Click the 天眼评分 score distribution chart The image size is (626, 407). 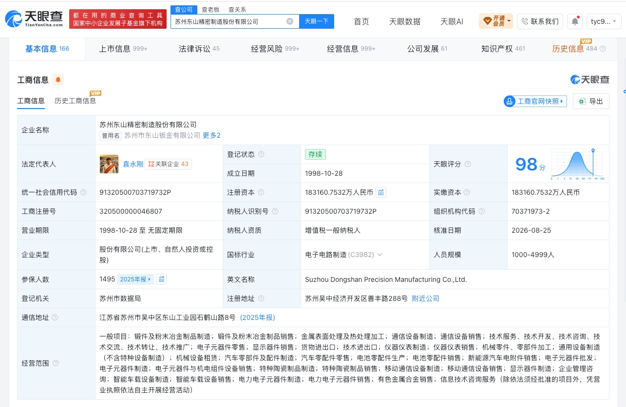(x=577, y=165)
